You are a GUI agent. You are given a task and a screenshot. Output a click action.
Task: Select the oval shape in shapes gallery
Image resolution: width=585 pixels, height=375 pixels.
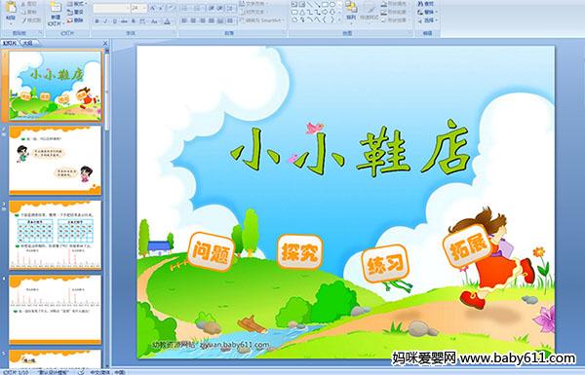click(332, 5)
